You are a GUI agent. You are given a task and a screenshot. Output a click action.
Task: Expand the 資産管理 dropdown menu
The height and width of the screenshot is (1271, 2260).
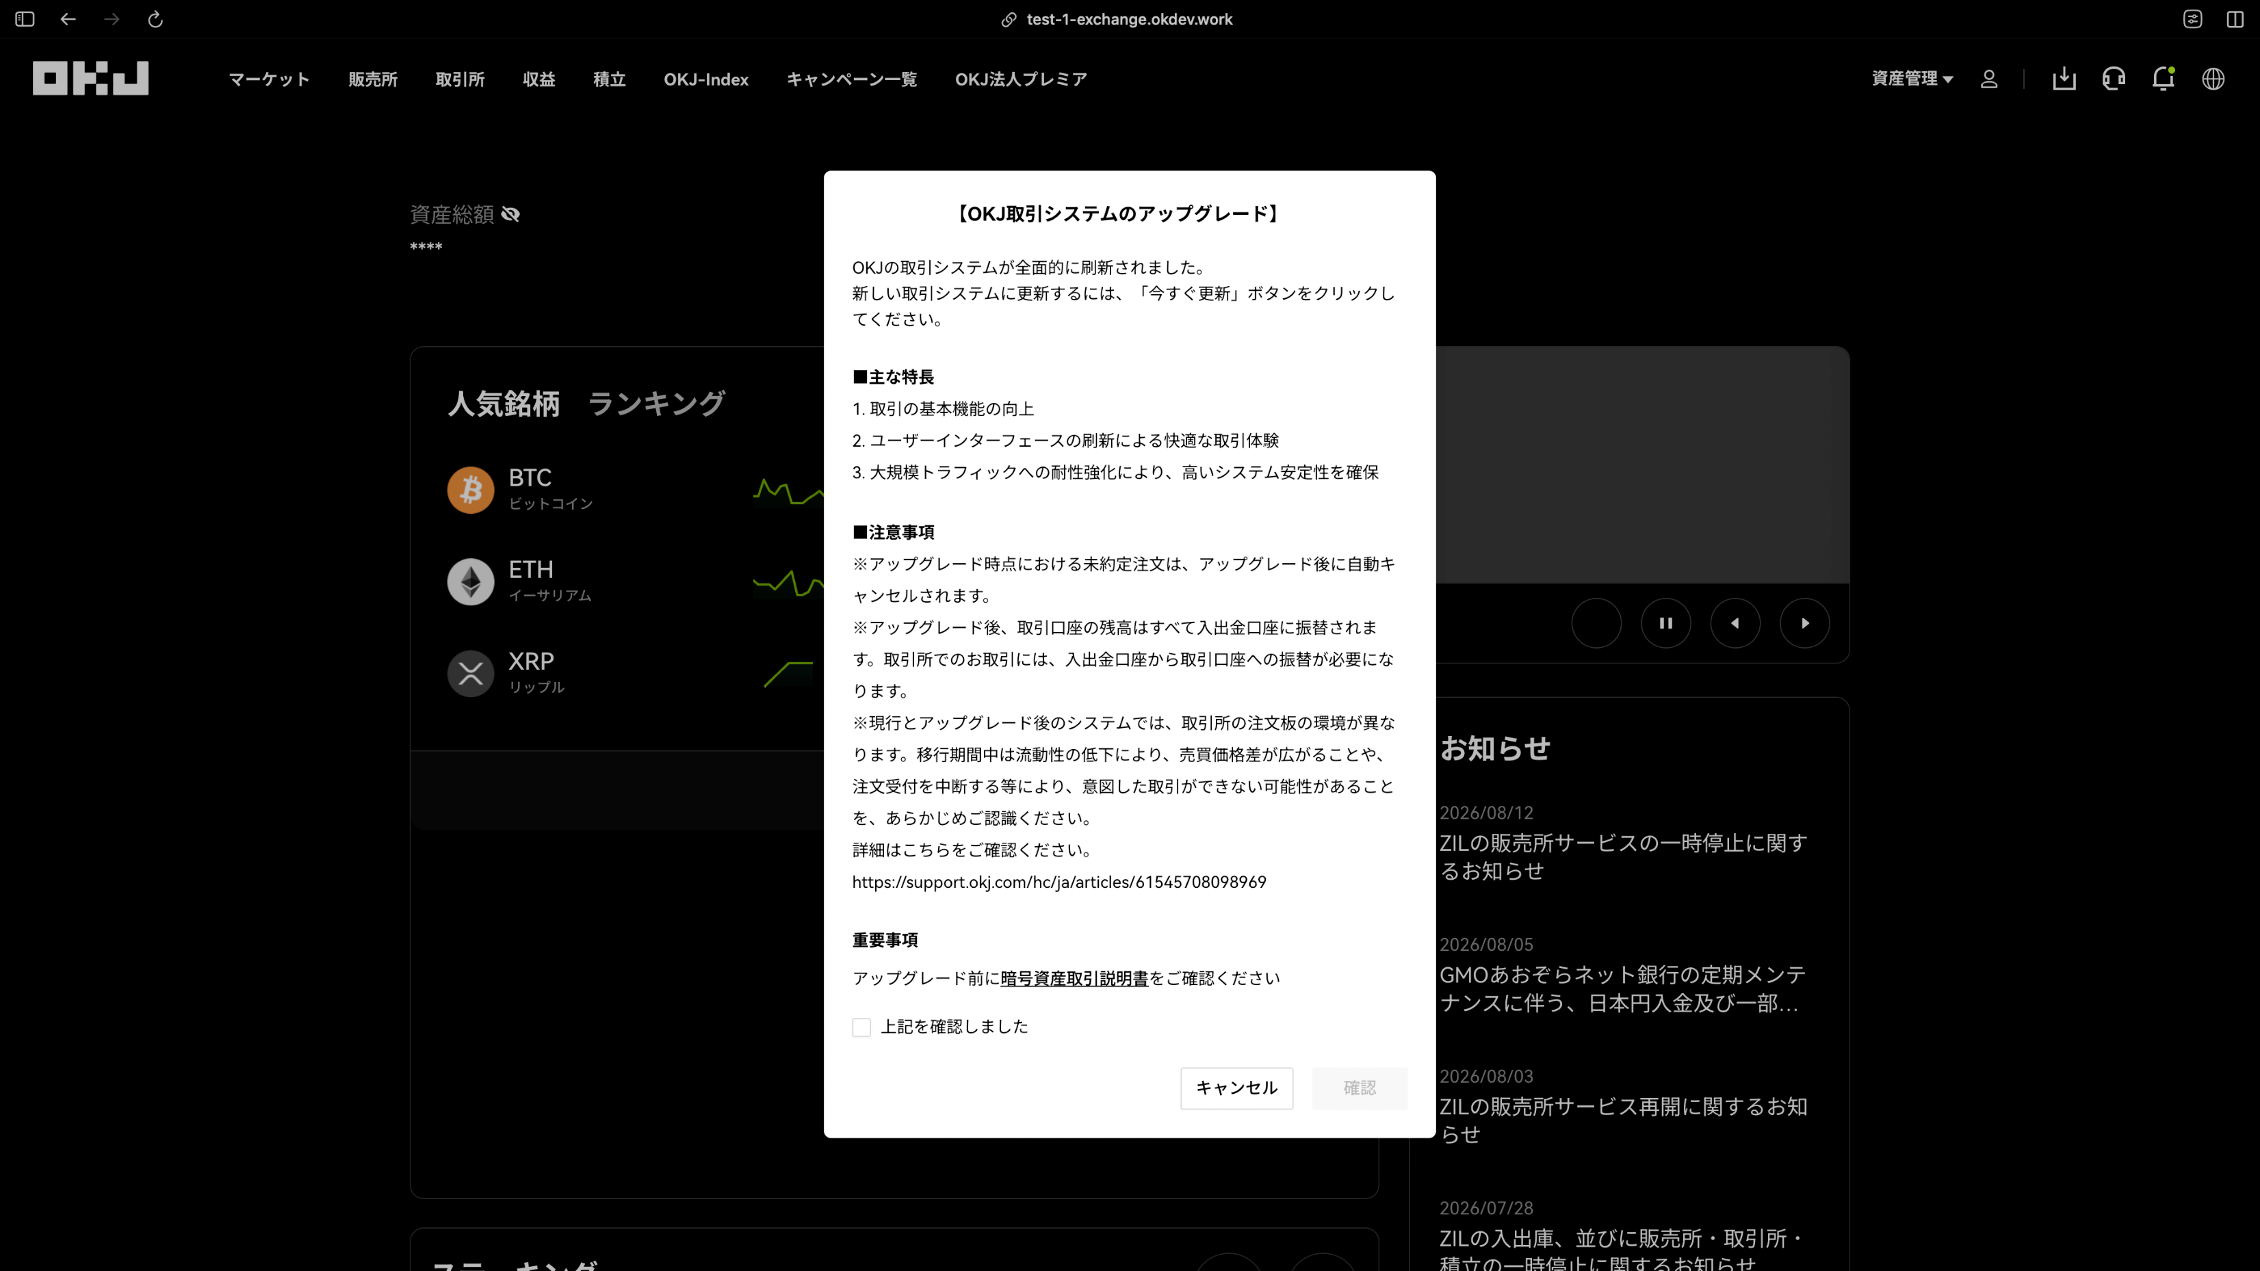[x=1912, y=79]
